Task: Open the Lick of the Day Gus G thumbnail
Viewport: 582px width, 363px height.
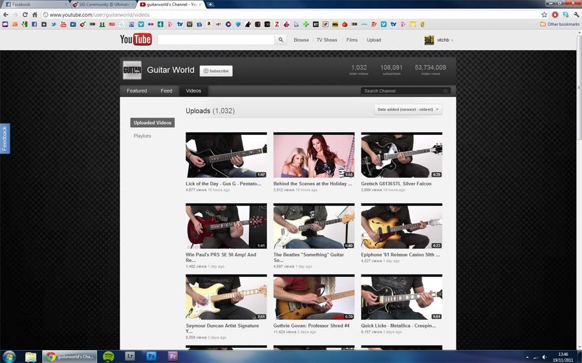Action: (226, 155)
